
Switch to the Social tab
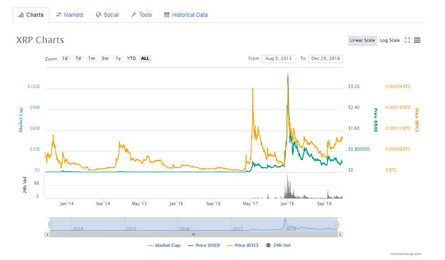coord(107,15)
